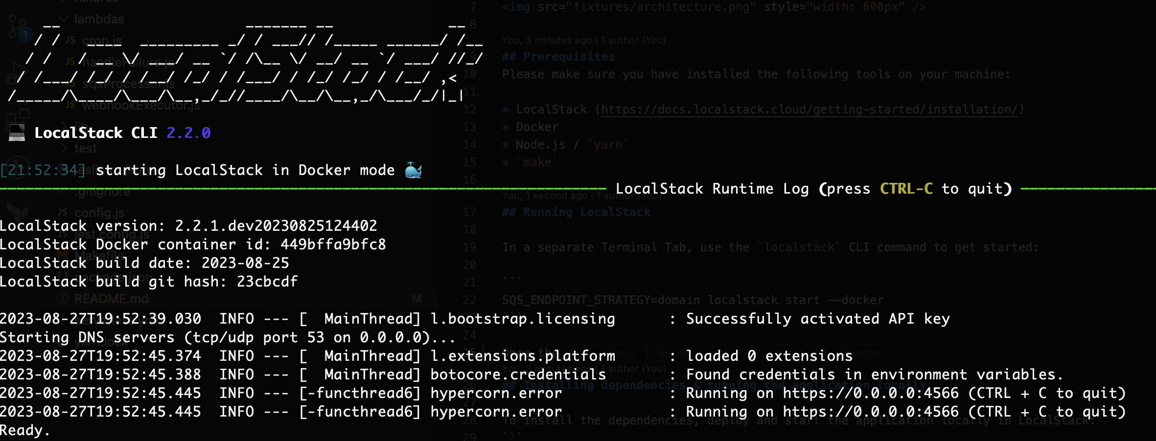Collapse the lambdas folder chevron in VS Code
This screenshot has height=441, width=1156.
(63, 19)
